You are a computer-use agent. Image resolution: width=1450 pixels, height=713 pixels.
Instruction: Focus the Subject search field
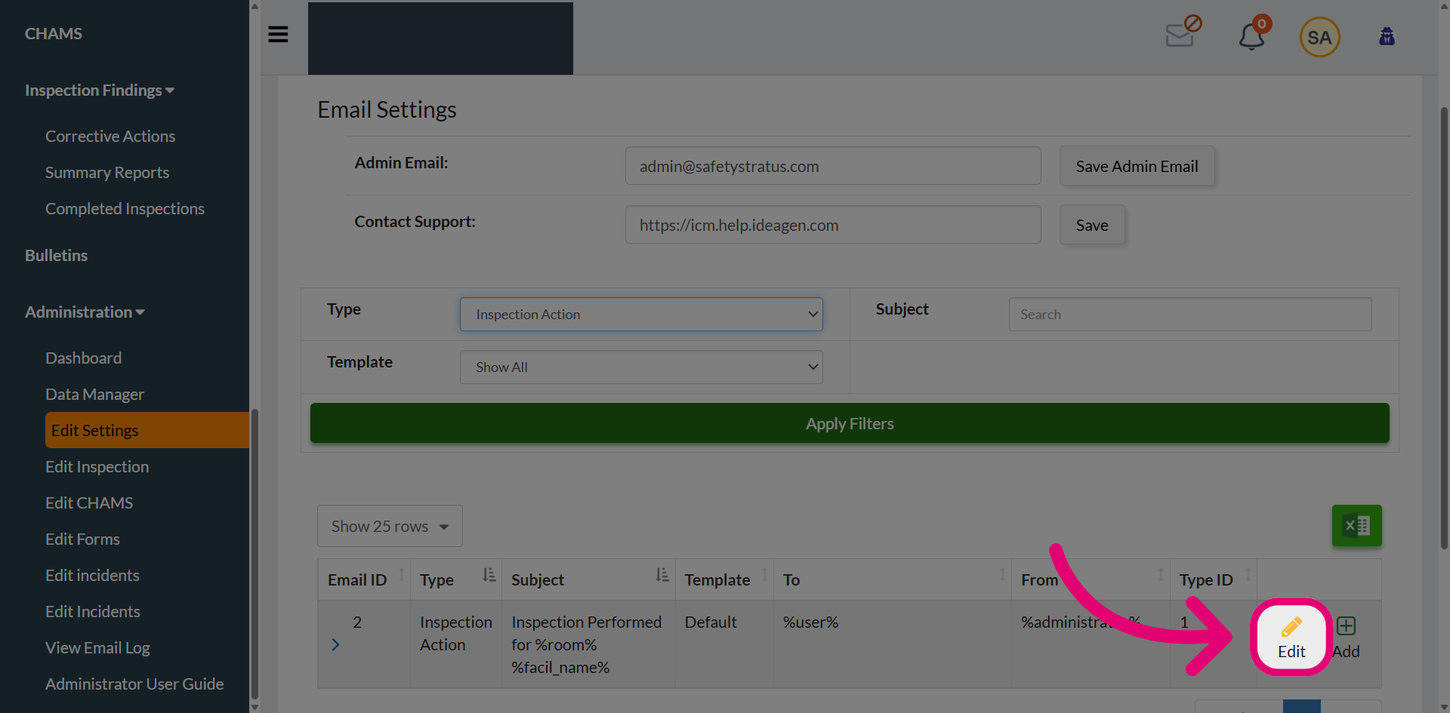[1190, 314]
